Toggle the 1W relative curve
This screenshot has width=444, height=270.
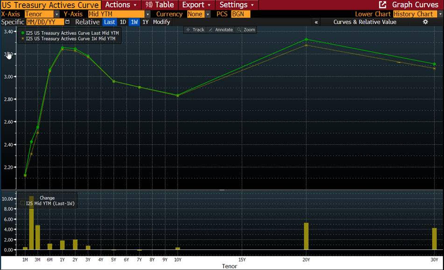(x=134, y=22)
